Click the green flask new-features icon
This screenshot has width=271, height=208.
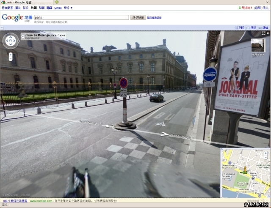240,8
